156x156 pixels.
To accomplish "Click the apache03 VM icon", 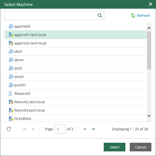I will [11, 26].
